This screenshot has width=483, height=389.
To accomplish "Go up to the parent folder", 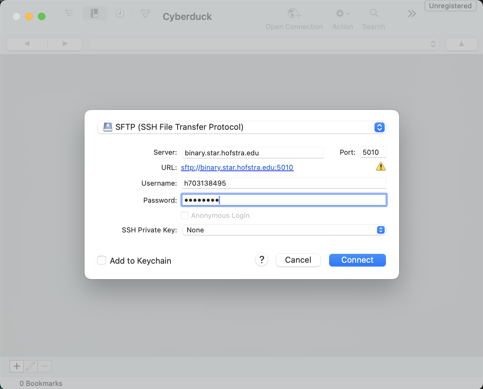I will [461, 44].
